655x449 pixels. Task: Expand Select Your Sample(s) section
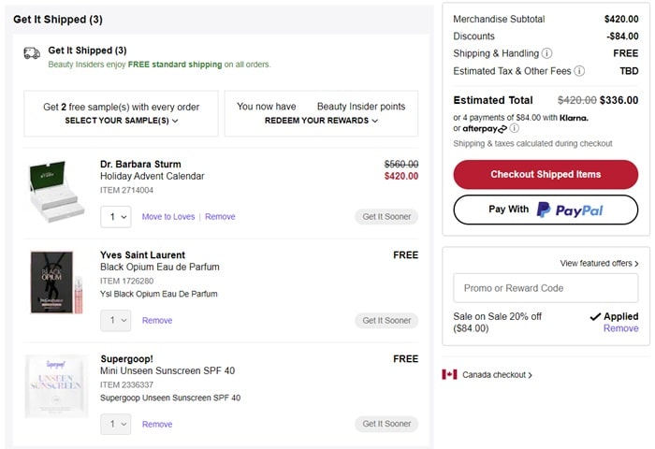click(x=122, y=121)
